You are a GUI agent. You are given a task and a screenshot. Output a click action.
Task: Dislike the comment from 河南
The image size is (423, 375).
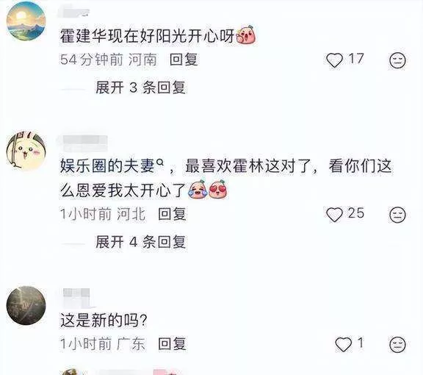397,60
